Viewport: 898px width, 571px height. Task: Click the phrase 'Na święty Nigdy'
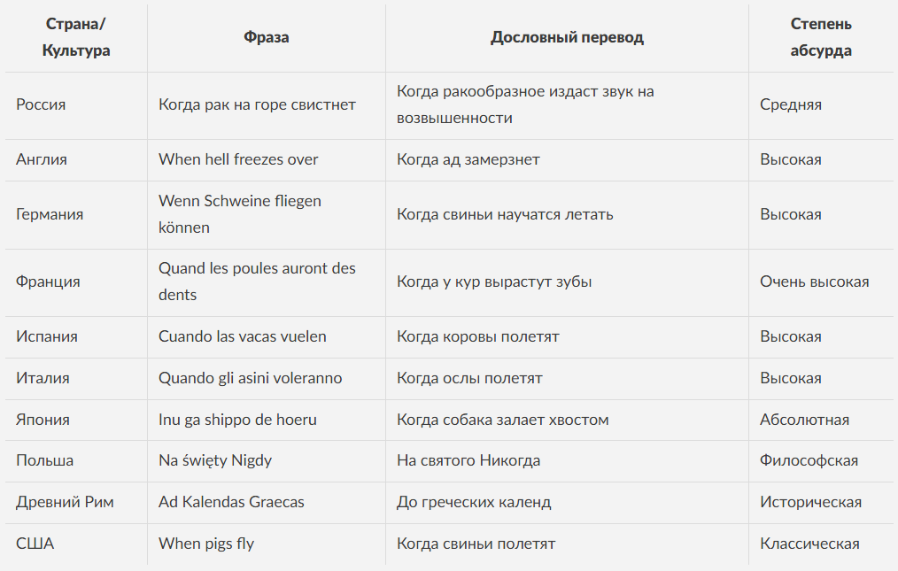tap(215, 460)
